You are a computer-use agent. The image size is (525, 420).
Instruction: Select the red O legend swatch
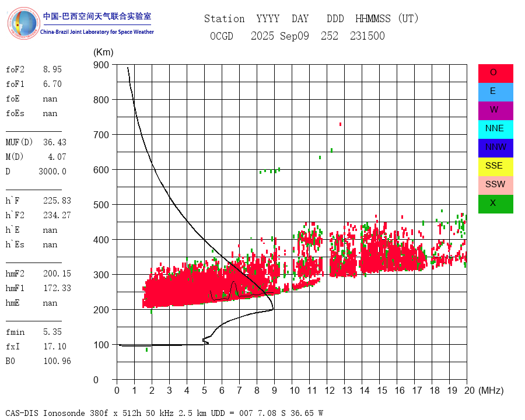click(495, 73)
